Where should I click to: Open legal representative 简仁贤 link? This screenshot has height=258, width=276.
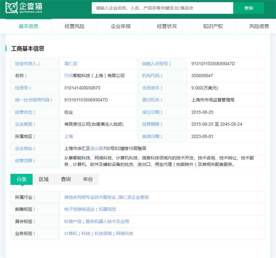(71, 64)
